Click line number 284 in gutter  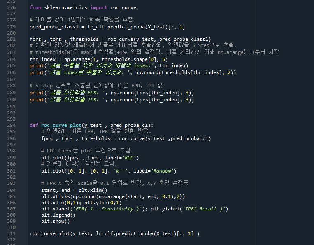tap(12, 59)
